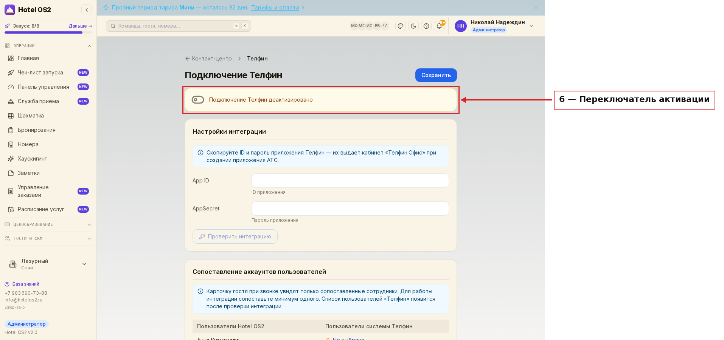
Task: Expand the ГОСТИ И CRM section
Action: pyautogui.click(x=48, y=238)
